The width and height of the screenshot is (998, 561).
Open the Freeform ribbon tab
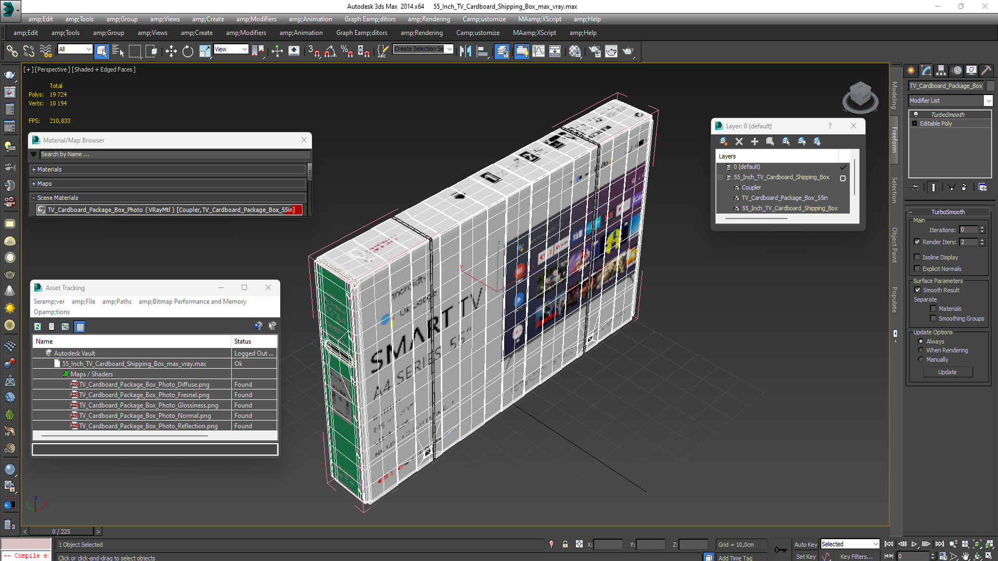coord(895,140)
